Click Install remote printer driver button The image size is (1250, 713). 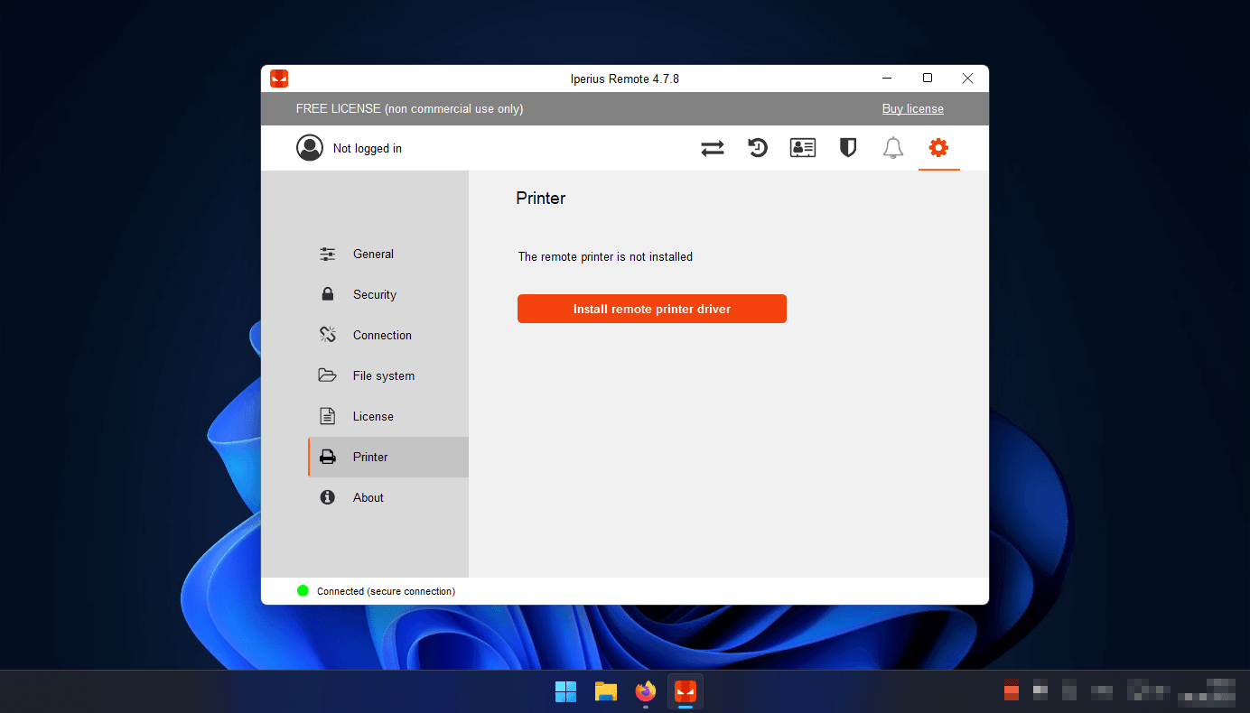click(x=652, y=309)
